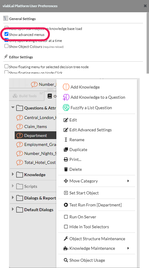Screen dimensions: 149x268
Task: Click the Delete trash icon
Action: click(x=66, y=169)
